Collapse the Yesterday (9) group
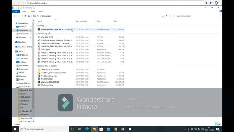The image size is (234, 132). [x=37, y=33]
